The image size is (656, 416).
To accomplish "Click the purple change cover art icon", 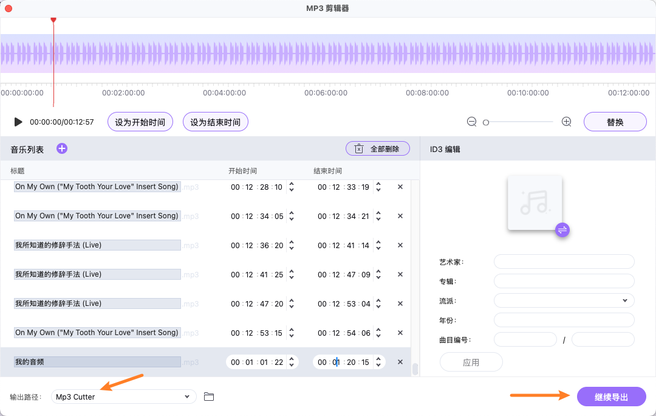I will [562, 230].
